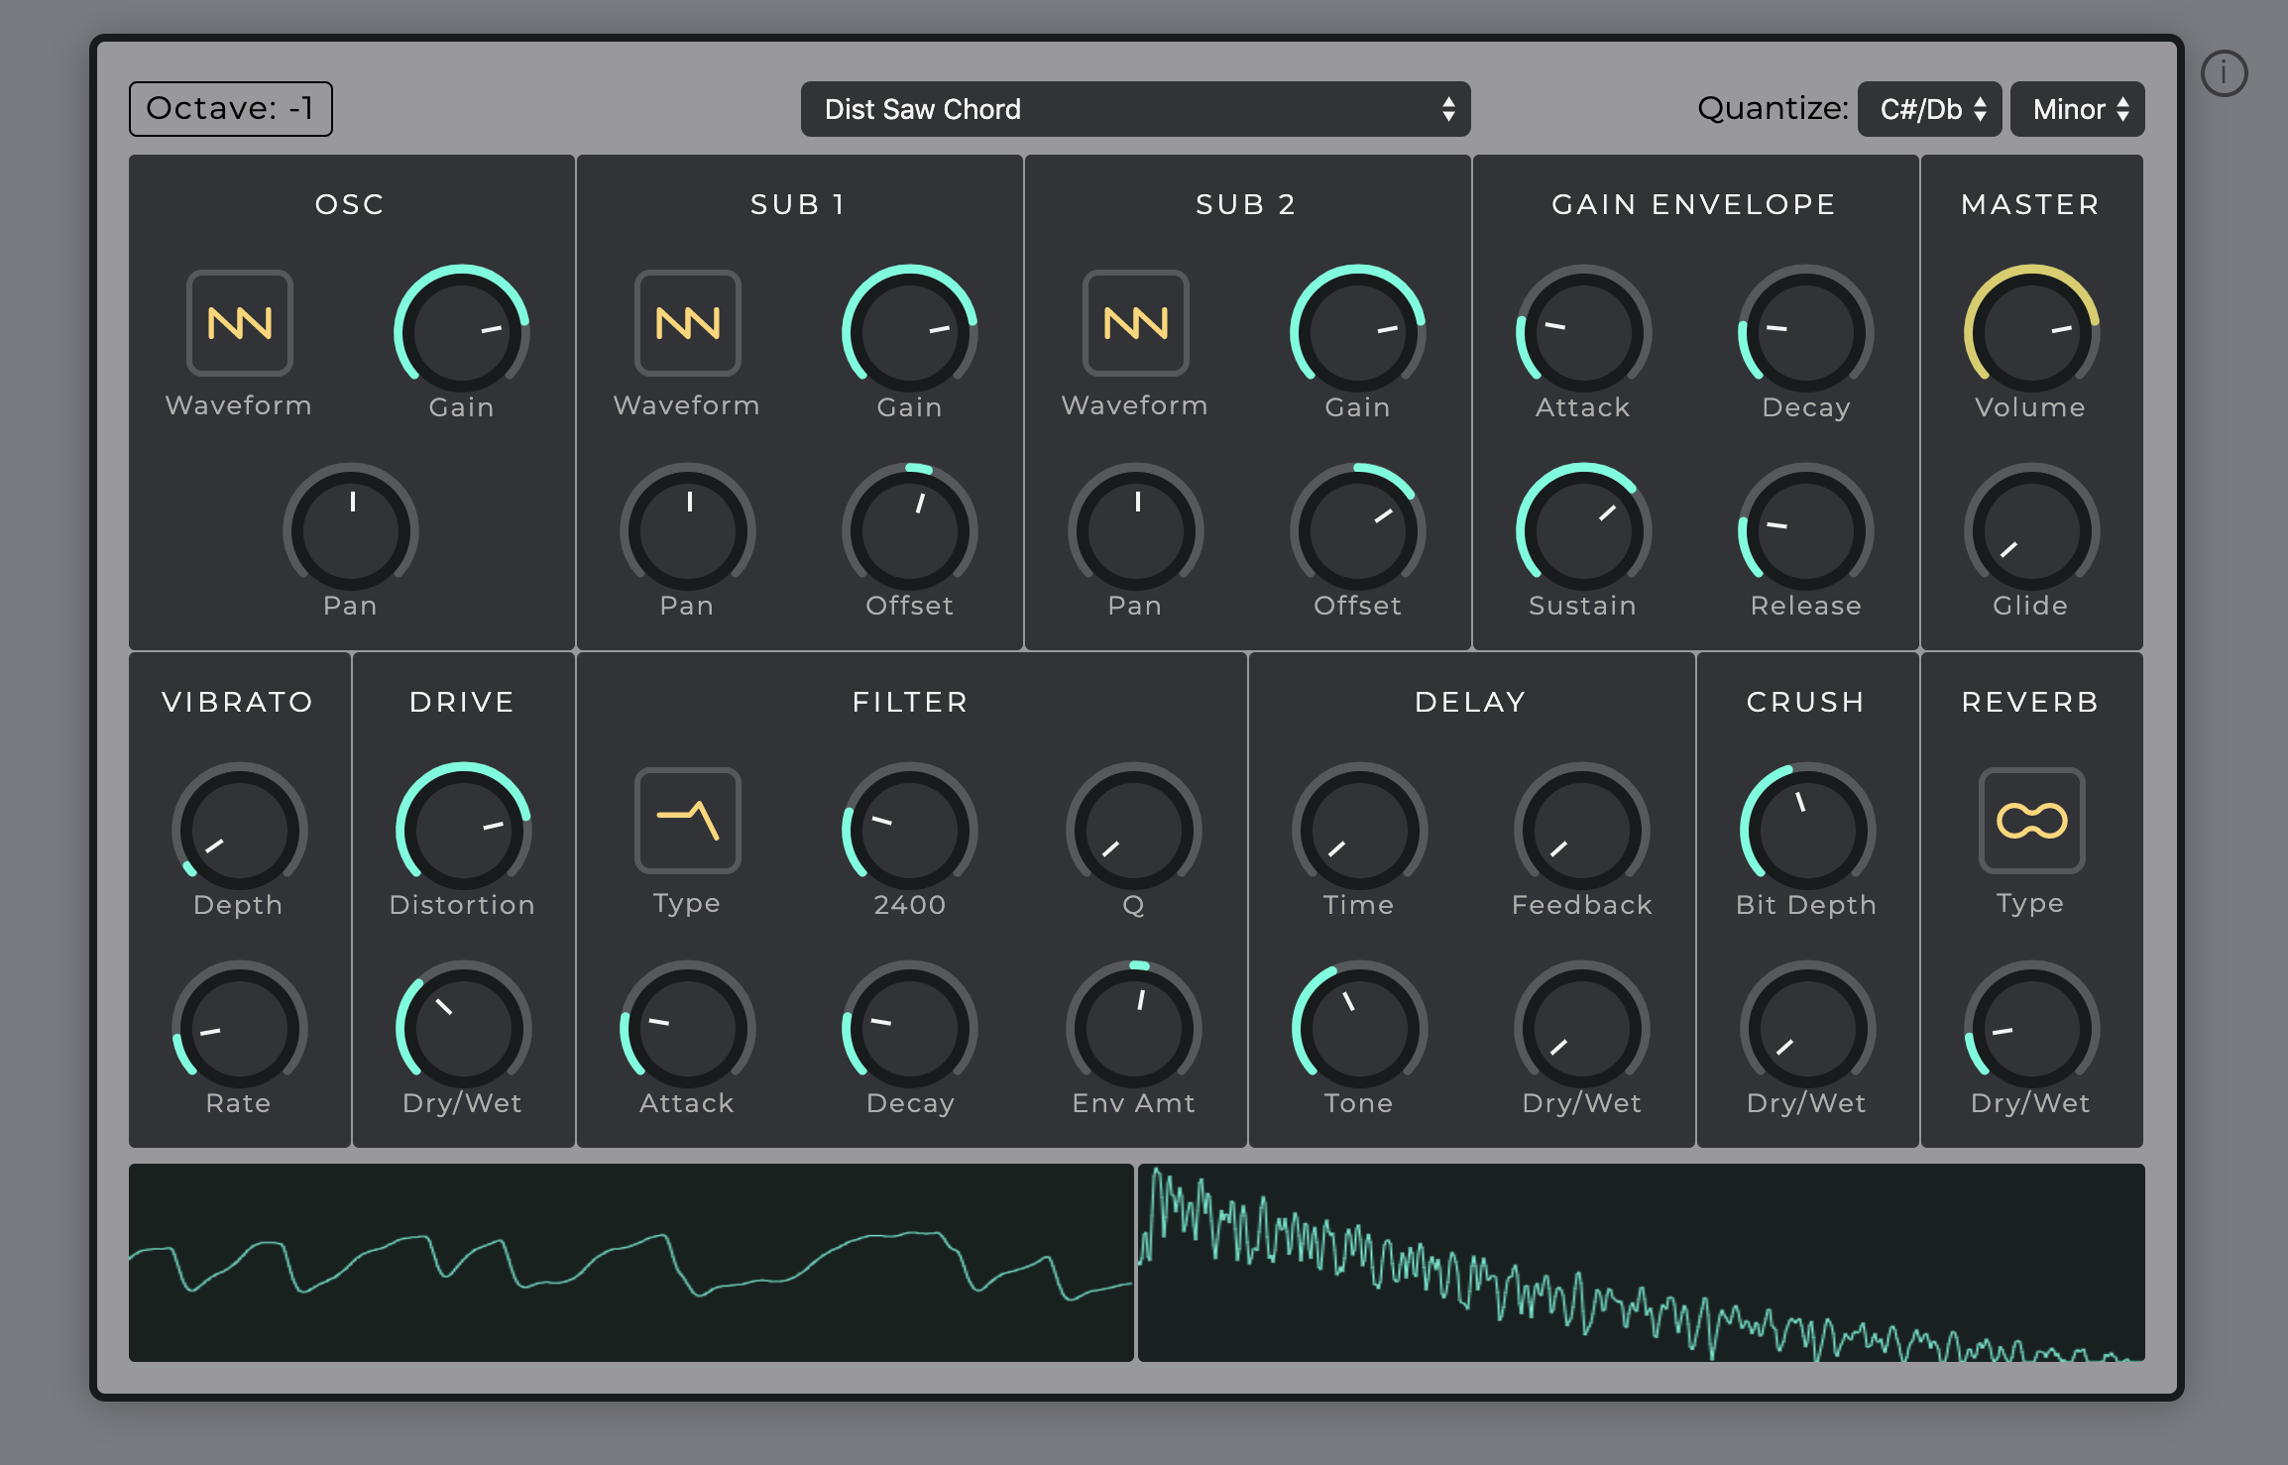Click the frequency spectrum display
The height and width of the screenshot is (1465, 2288).
pos(1641,1262)
